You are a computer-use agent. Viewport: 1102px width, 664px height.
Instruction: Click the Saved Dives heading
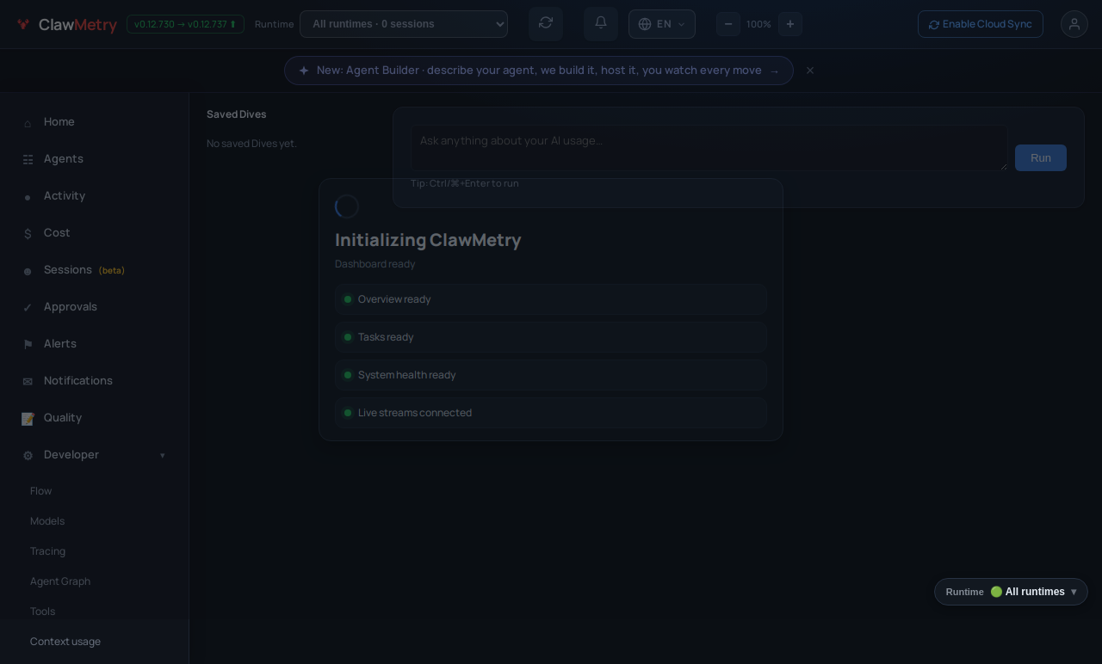(237, 114)
